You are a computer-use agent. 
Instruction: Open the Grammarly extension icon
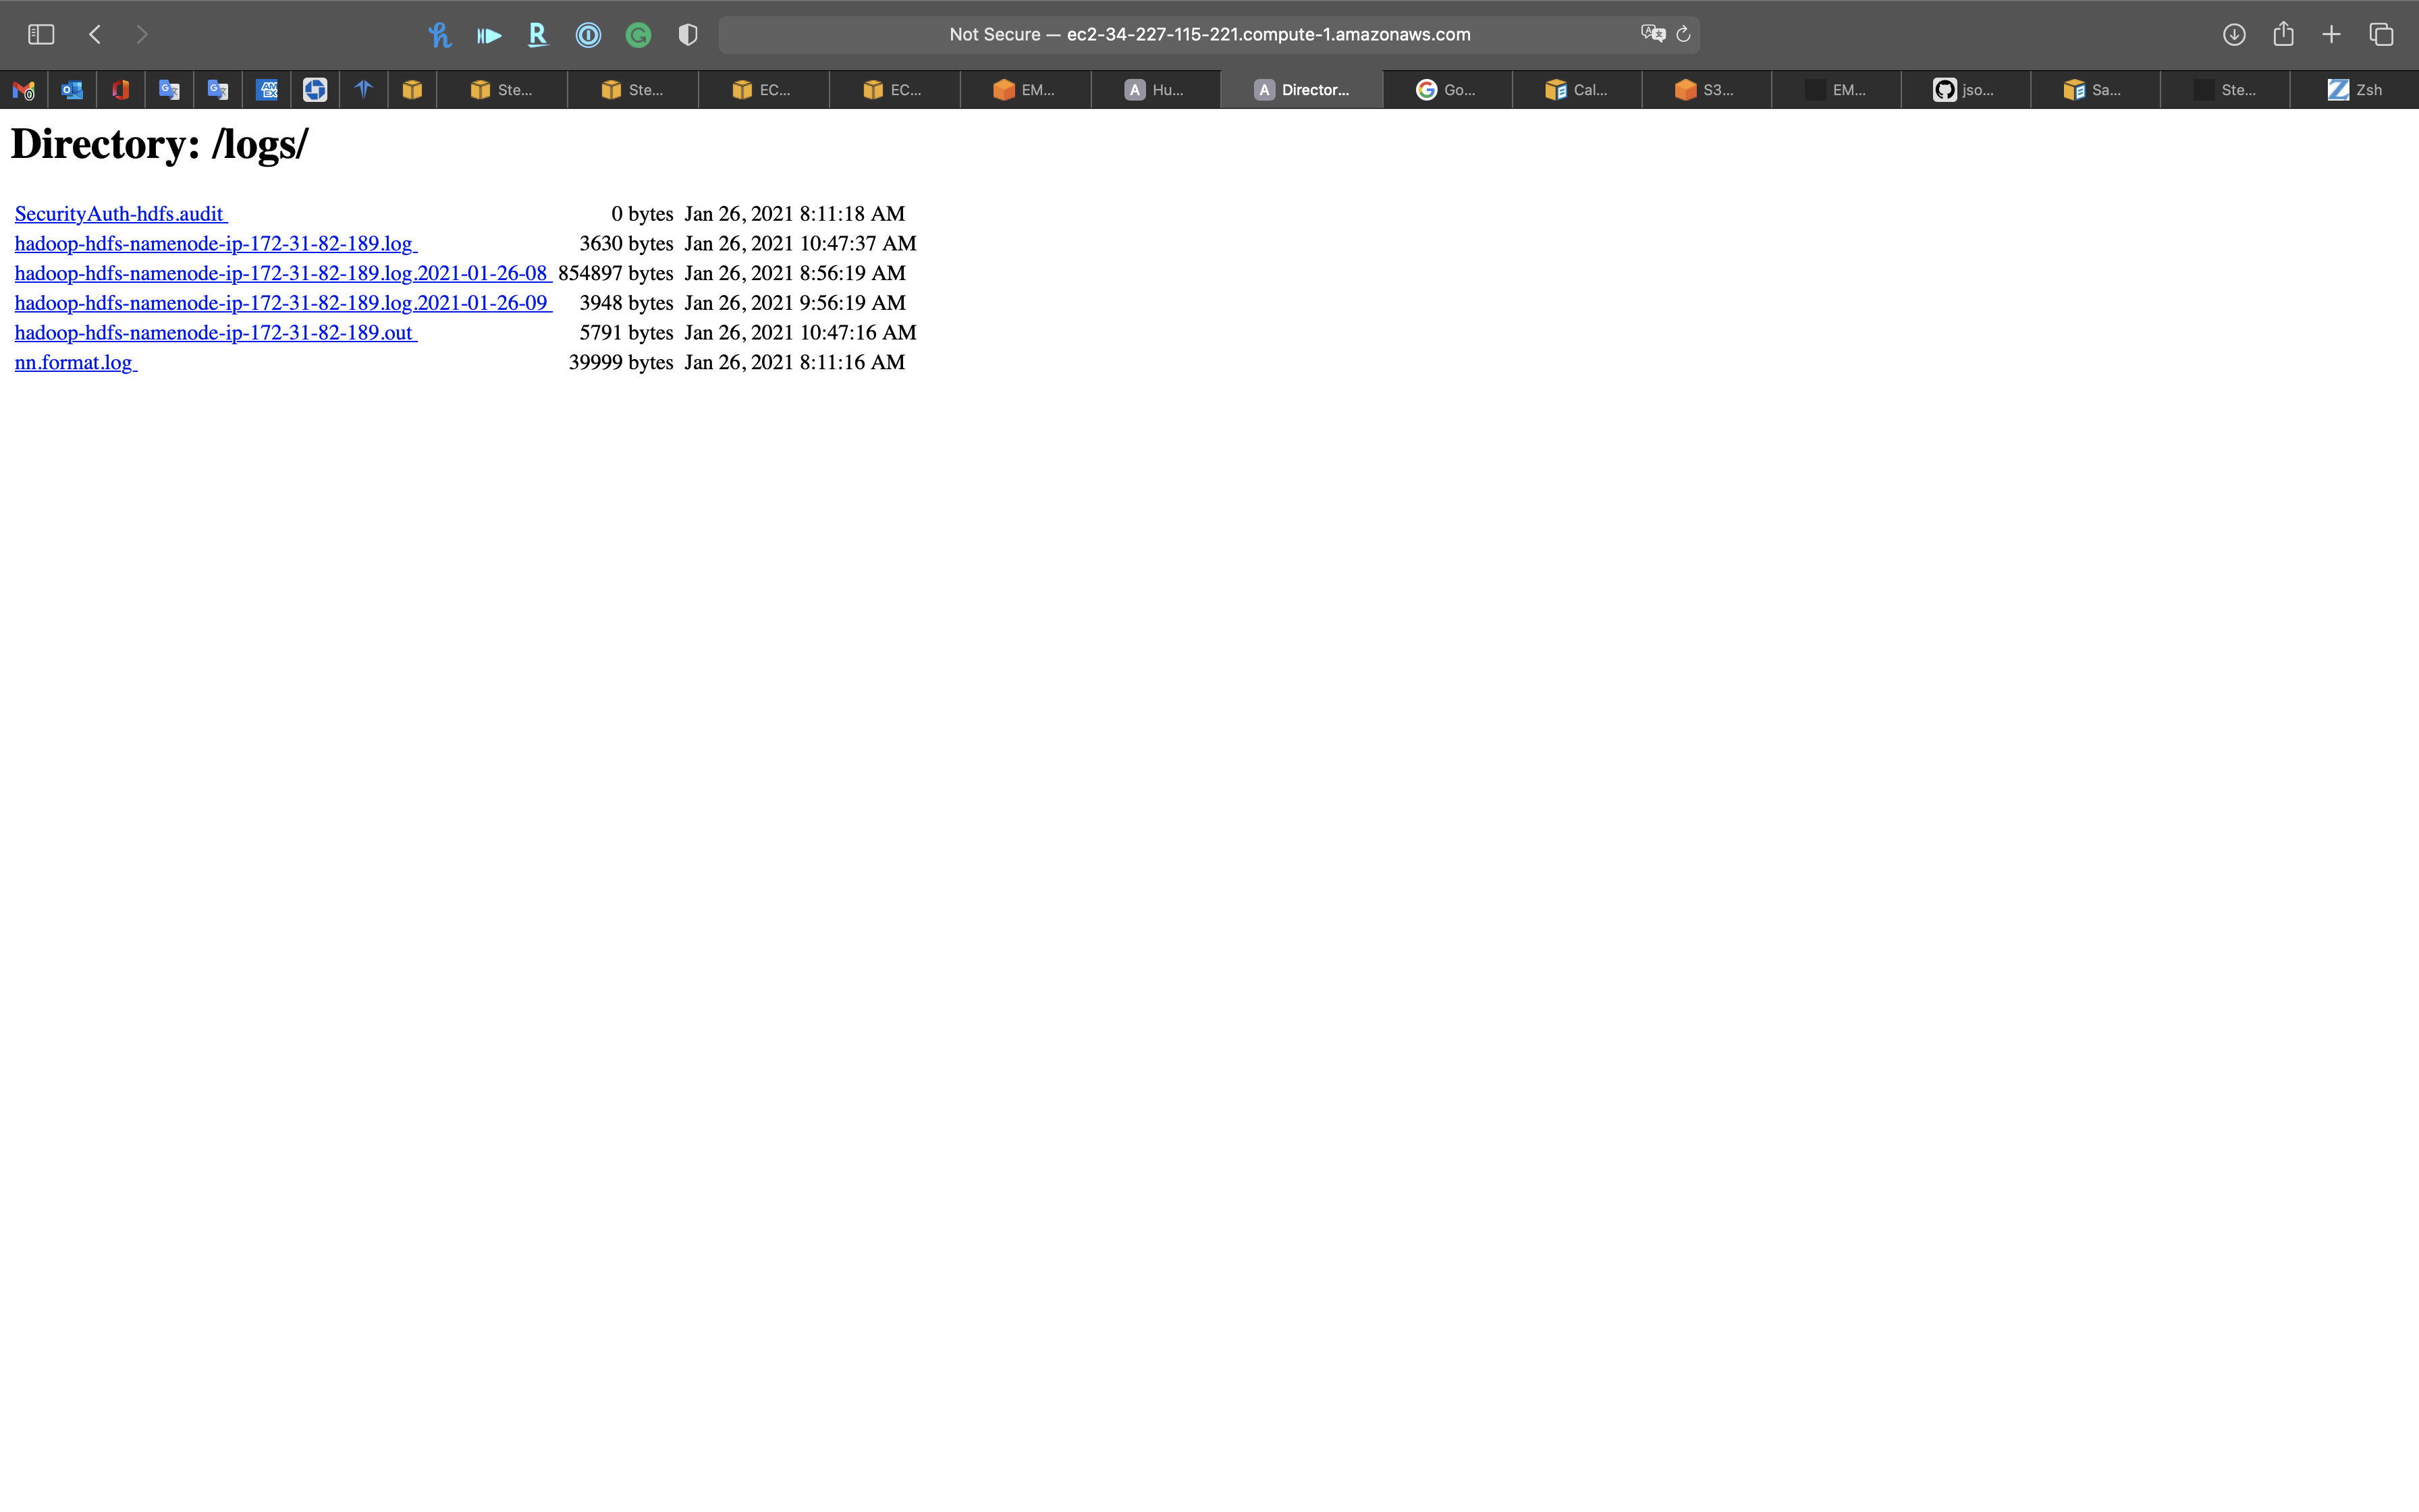(638, 35)
